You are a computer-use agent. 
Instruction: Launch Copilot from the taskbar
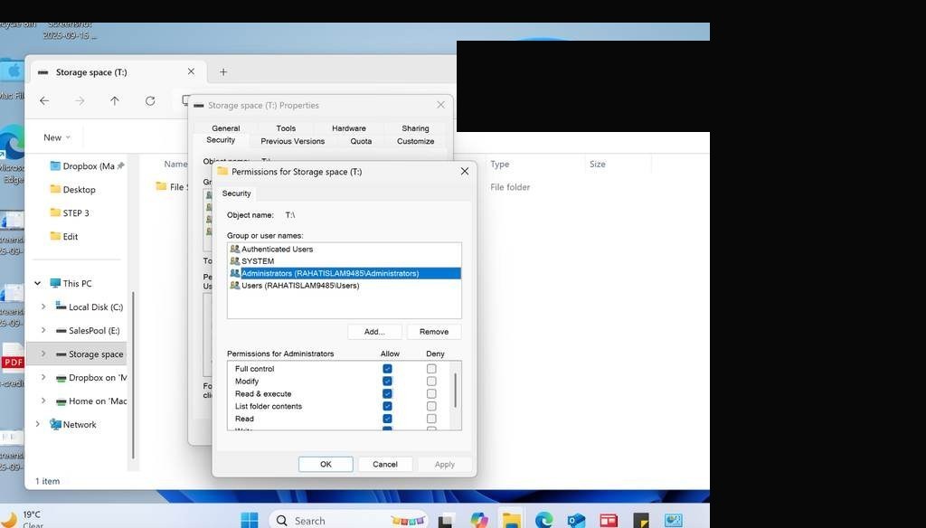point(479,521)
